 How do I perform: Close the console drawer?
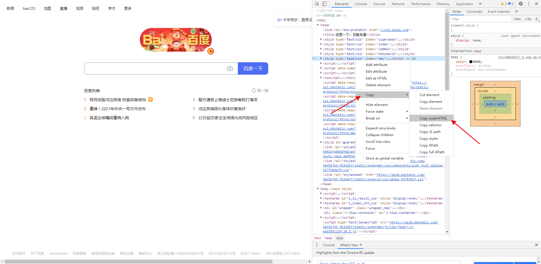point(536,245)
